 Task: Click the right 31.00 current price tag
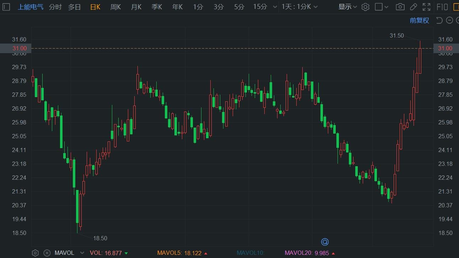tap(446, 49)
